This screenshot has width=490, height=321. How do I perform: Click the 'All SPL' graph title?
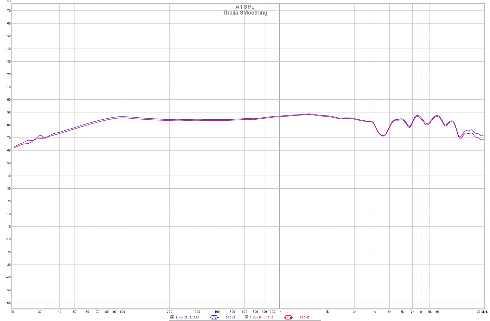[245, 7]
